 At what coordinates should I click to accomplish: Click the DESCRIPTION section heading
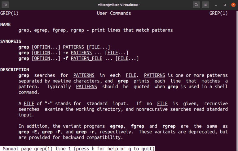[15, 70]
